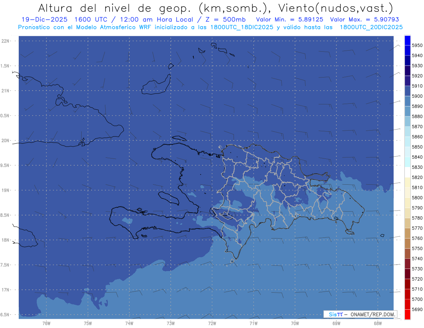Click the '1.5N' latitude label
This screenshot has height=328, width=424.
pos(5,66)
